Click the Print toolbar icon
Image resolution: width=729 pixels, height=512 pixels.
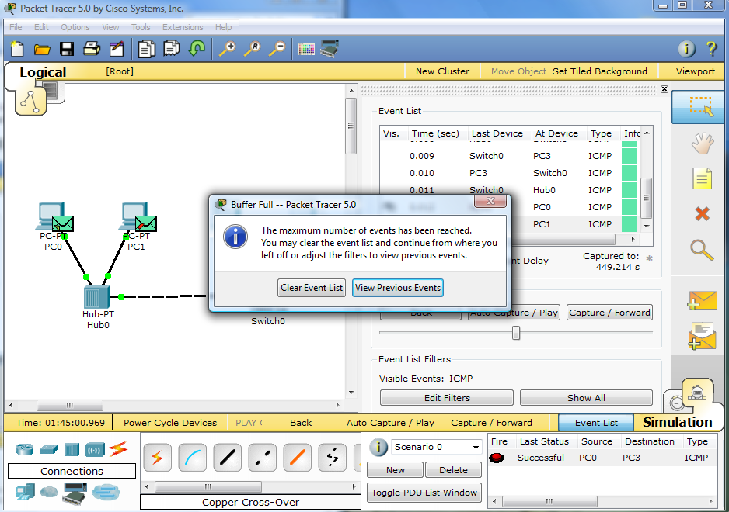coord(92,49)
